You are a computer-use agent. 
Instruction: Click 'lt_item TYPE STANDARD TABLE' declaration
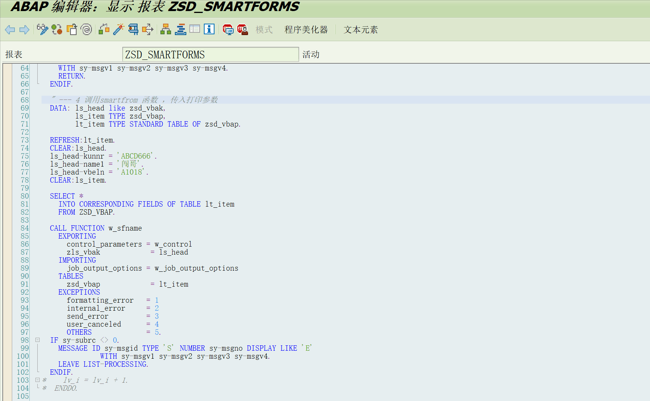pyautogui.click(x=158, y=124)
